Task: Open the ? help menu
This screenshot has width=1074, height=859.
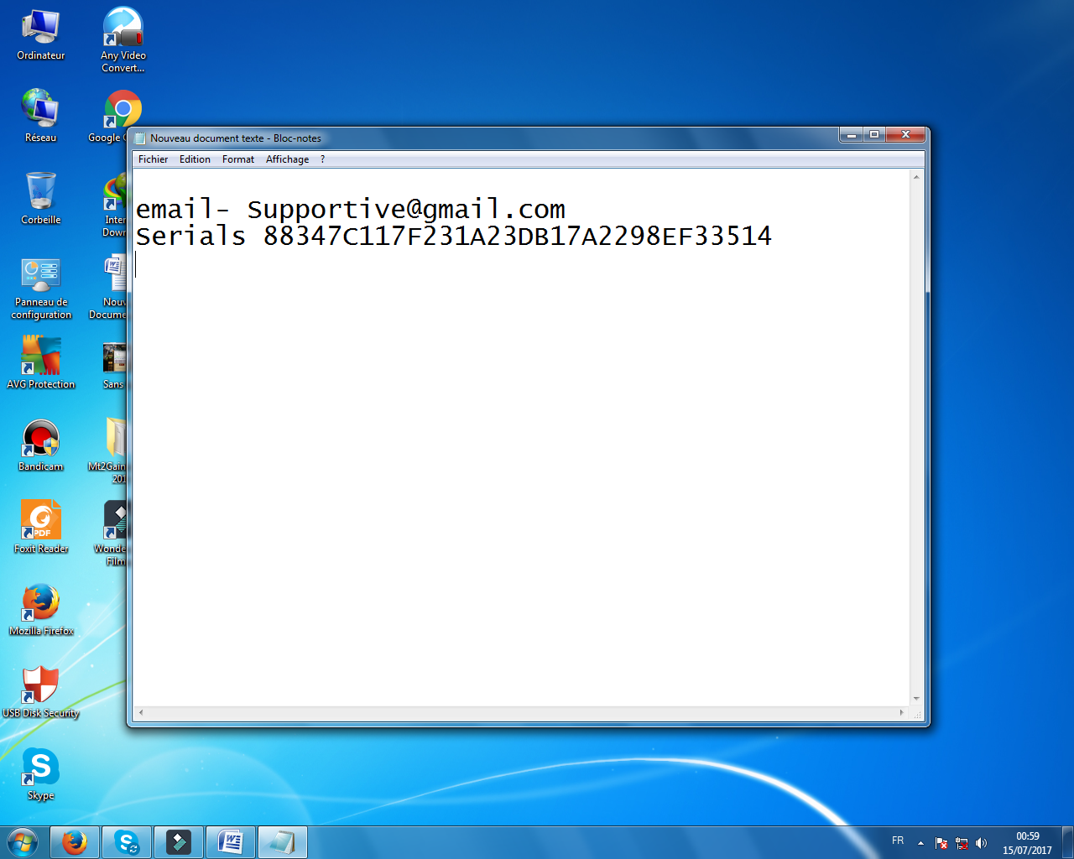Action: click(322, 159)
